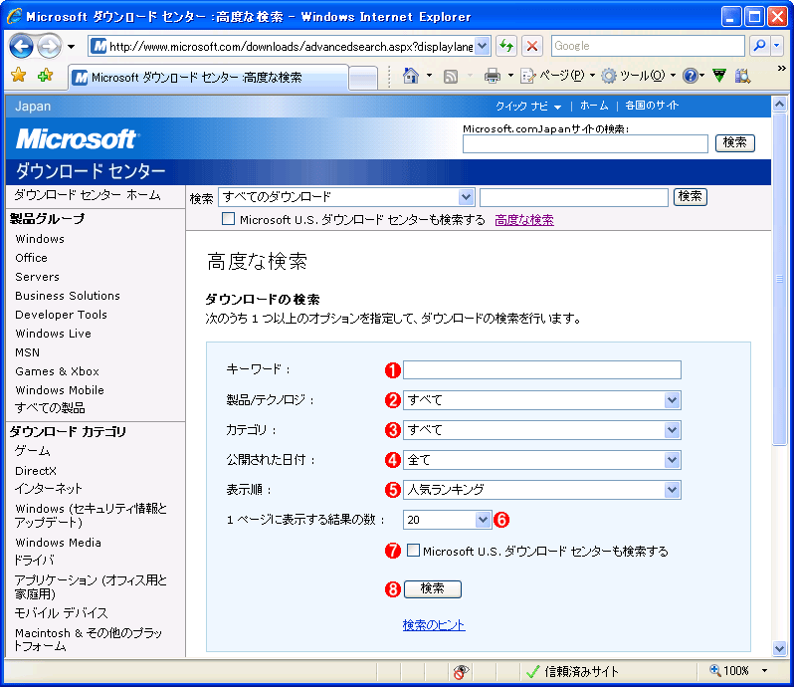The width and height of the screenshot is (794, 687).
Task: Click the scrollbar down arrow
Action: click(779, 648)
